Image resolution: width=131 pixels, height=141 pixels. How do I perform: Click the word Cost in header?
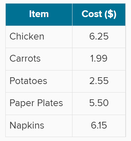pos(92,14)
